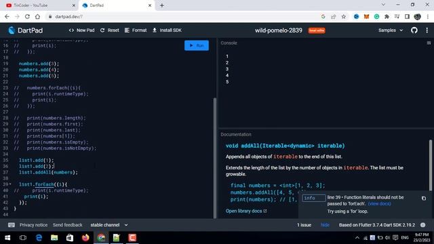
Task: Expand the Samples dropdown
Action: point(391,30)
